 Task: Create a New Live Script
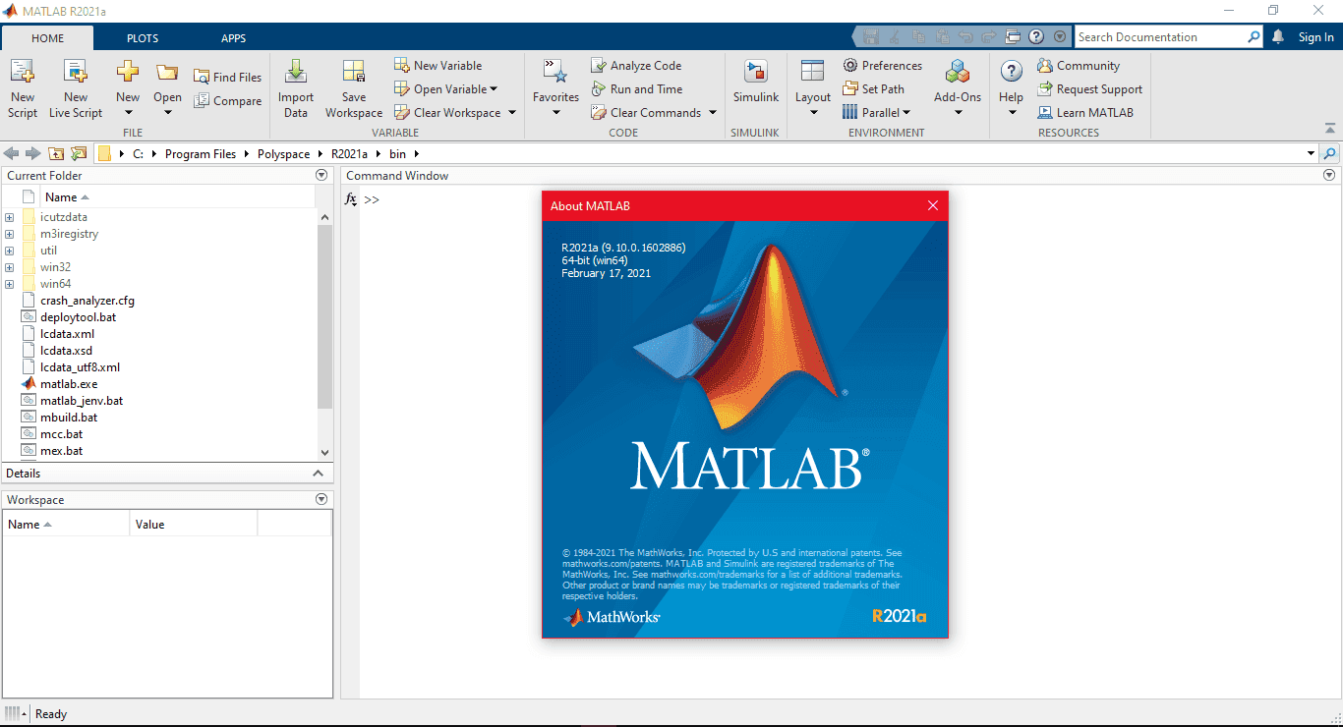pos(76,88)
